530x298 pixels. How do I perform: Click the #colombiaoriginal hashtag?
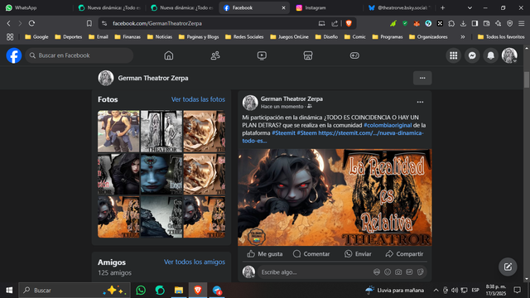[388, 125]
